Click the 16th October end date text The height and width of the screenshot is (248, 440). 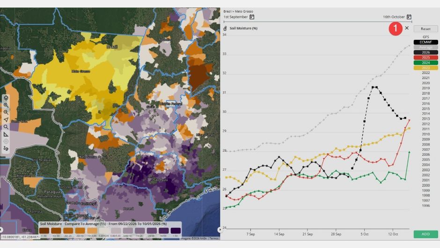(394, 17)
